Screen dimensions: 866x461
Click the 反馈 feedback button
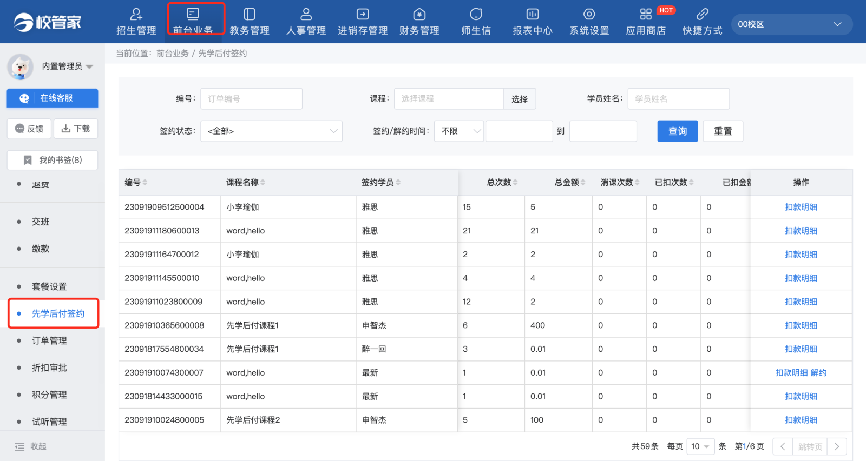[x=29, y=129]
